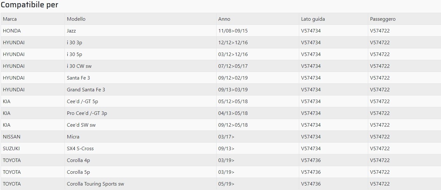Select the 07/12>05/17 year cell
441x190 pixels.
click(233, 66)
